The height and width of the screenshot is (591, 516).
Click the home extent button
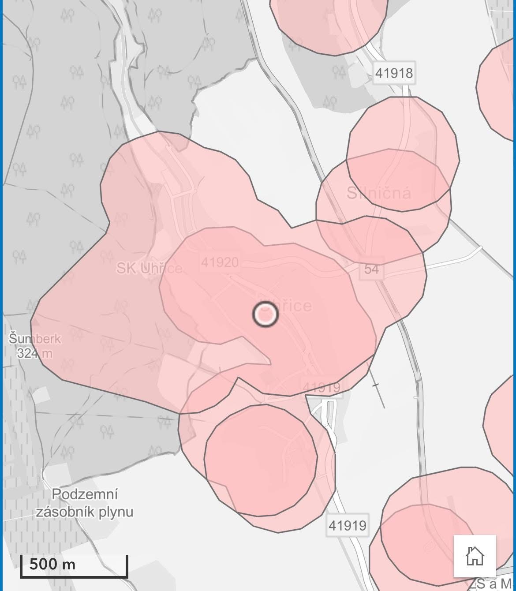(475, 556)
